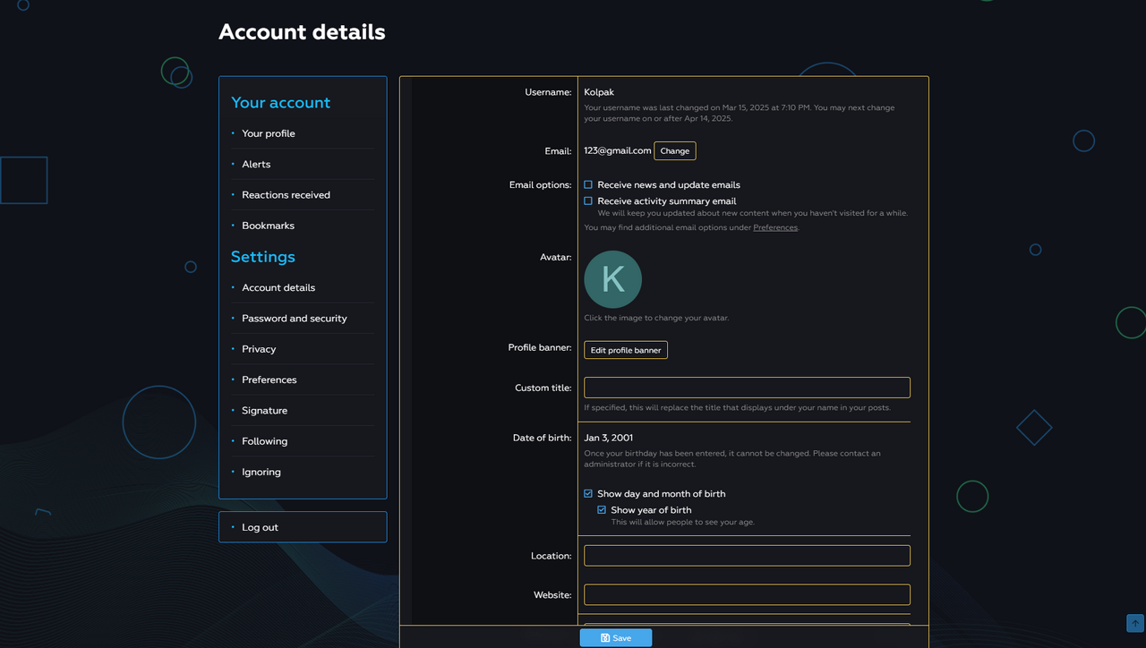Open Signature settings
The image size is (1146, 648).
point(264,411)
